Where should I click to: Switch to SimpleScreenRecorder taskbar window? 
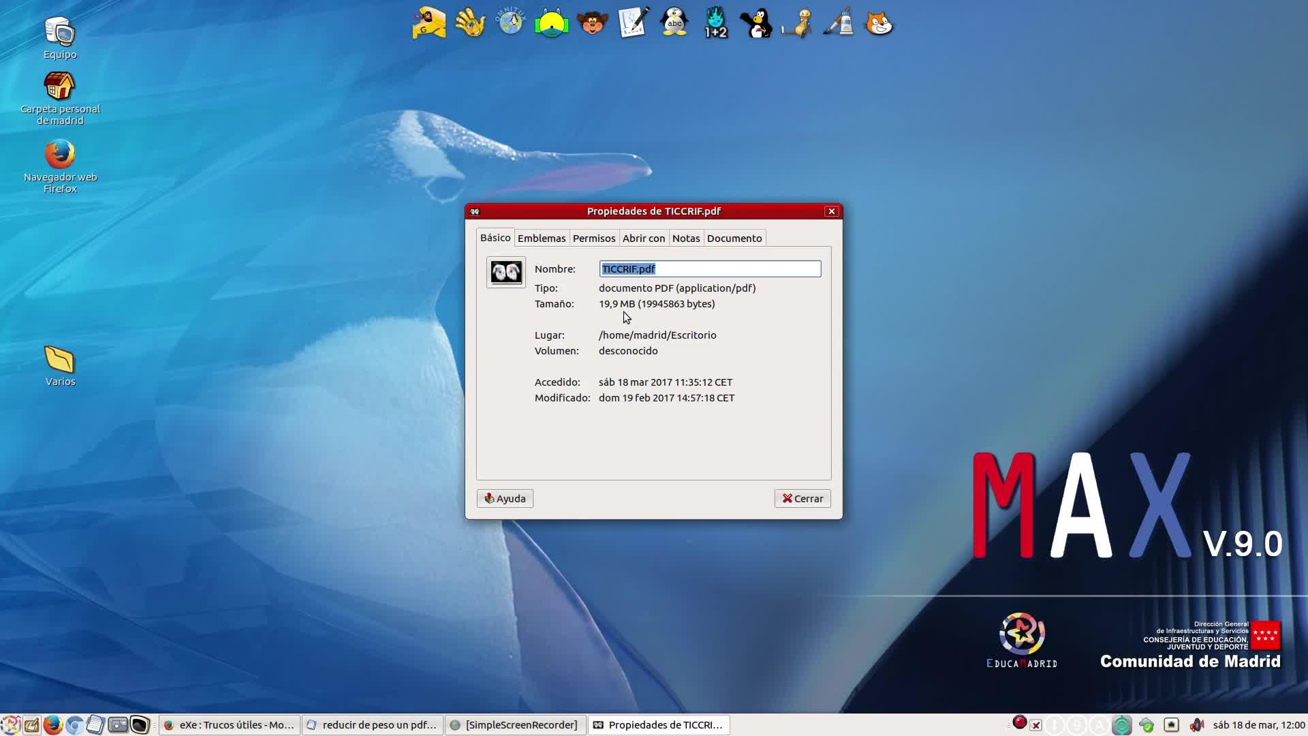coord(515,724)
